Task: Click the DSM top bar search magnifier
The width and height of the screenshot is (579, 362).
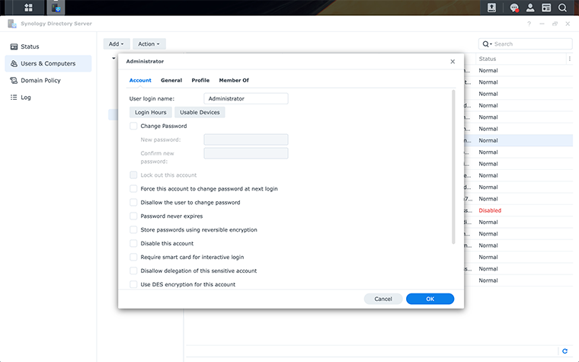Action: click(x=562, y=8)
